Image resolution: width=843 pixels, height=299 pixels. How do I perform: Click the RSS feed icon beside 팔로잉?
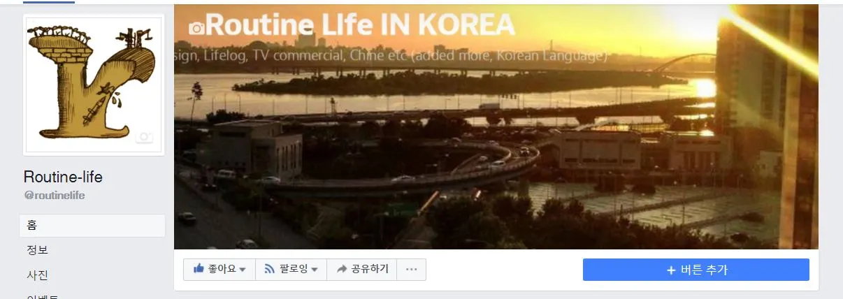(270, 269)
